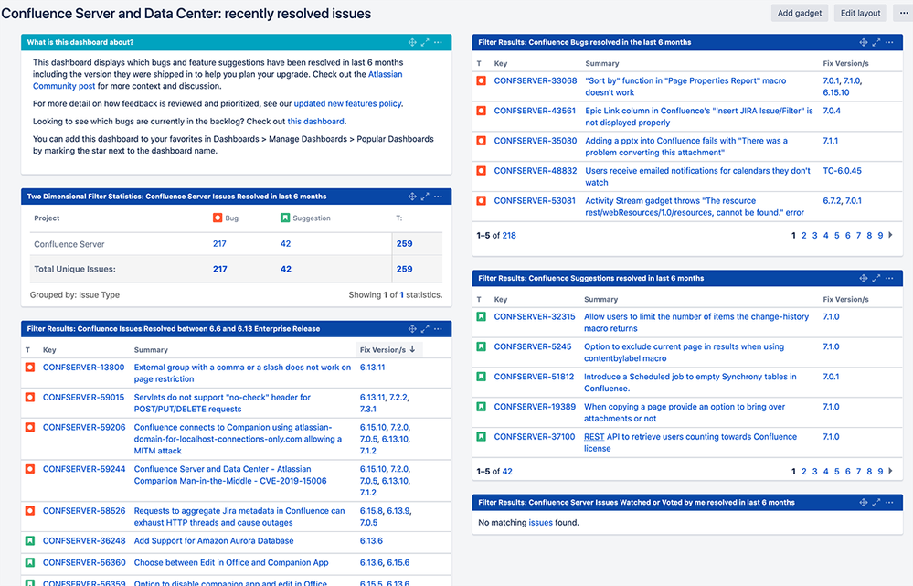Sort Confluence Suggestions gadget by Summary column header

click(x=601, y=300)
